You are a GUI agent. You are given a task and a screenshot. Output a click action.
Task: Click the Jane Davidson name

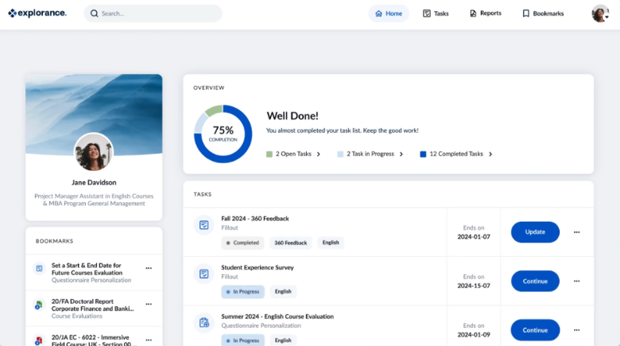coord(94,182)
